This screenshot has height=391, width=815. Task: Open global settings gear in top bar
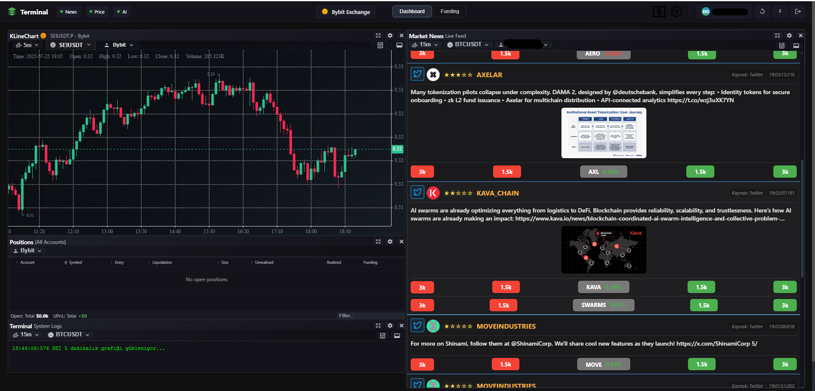click(x=677, y=12)
